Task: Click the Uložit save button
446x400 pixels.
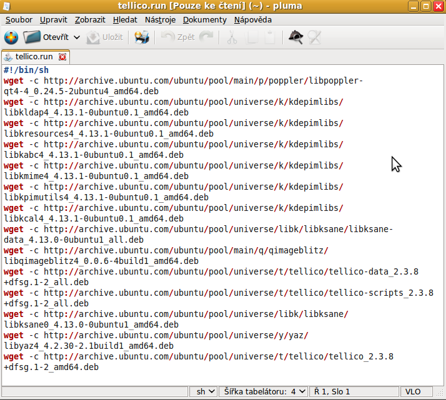Action: 105,37
